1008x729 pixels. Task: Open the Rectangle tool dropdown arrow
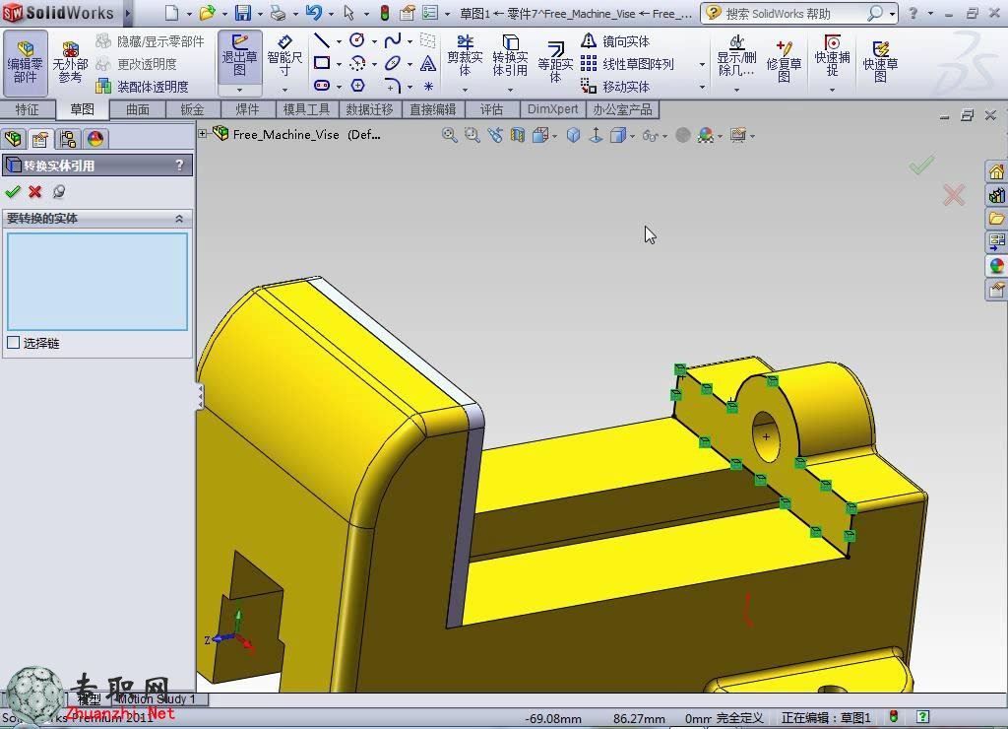point(339,64)
